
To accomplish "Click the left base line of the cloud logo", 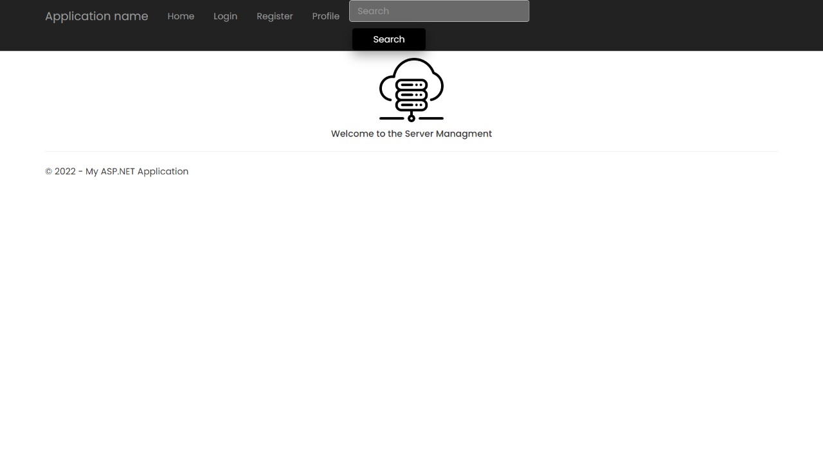I will point(392,118).
